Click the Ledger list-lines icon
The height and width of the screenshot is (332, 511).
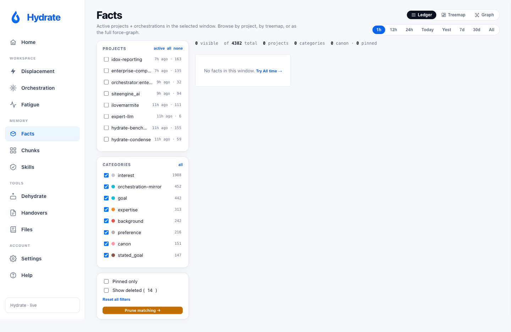coord(413,15)
